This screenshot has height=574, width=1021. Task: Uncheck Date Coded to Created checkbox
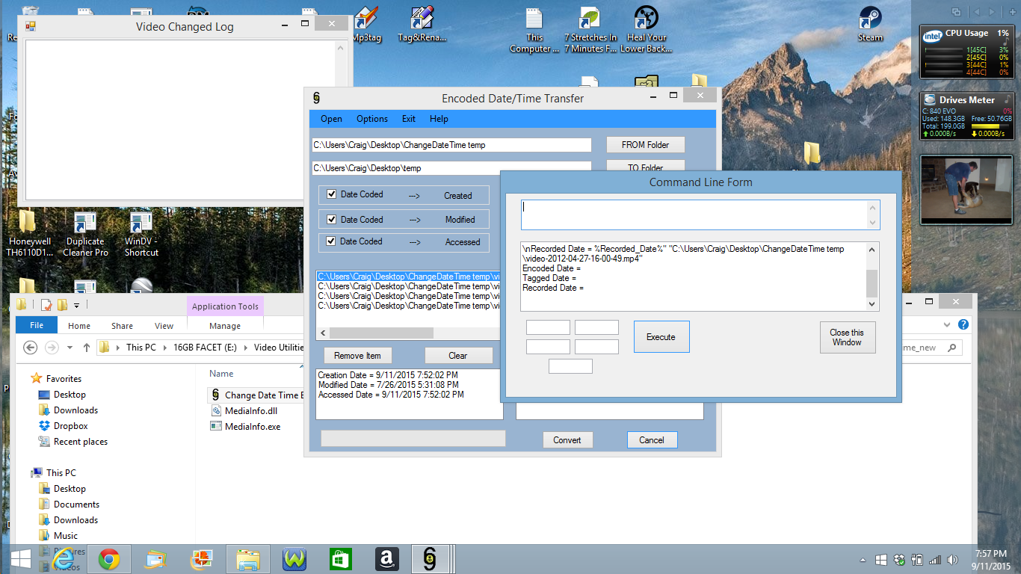pyautogui.click(x=332, y=195)
